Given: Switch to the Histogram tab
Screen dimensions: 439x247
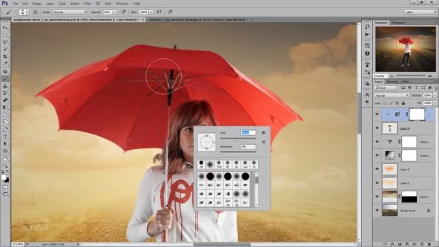Looking at the screenshot, I should point(398,23).
